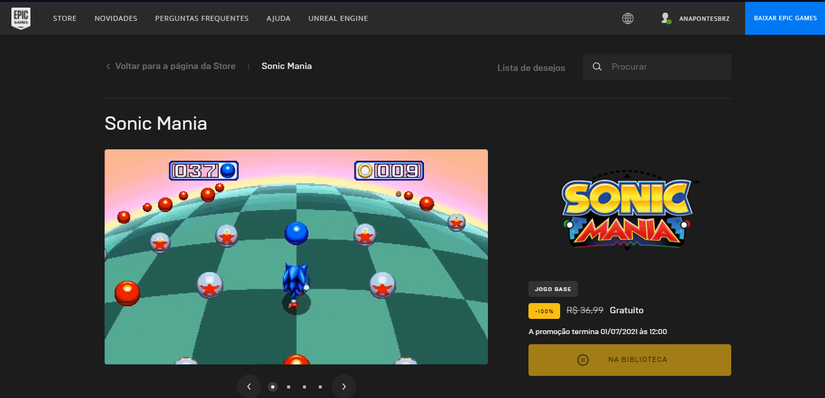Go to previous carousel slide arrow
The width and height of the screenshot is (825, 398).
coord(249,387)
